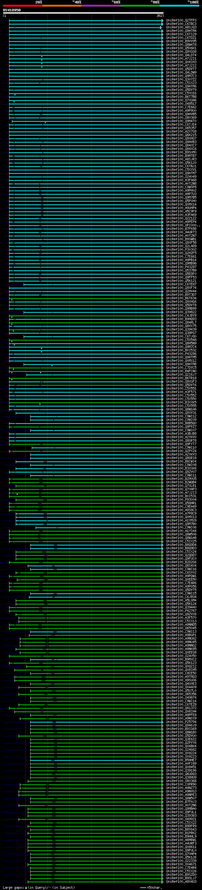
Task: Select the UniRef100_B3XXK6 label
Action: coord(181,469)
